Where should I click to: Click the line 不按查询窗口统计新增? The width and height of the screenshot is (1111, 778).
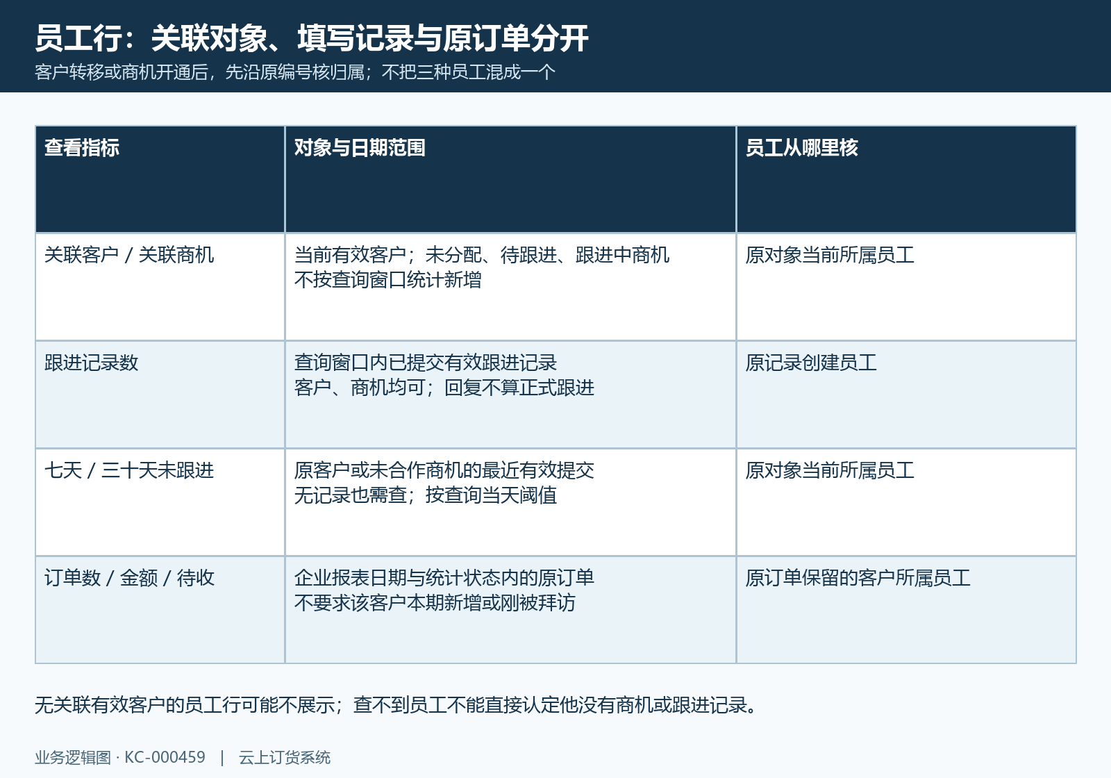388,280
